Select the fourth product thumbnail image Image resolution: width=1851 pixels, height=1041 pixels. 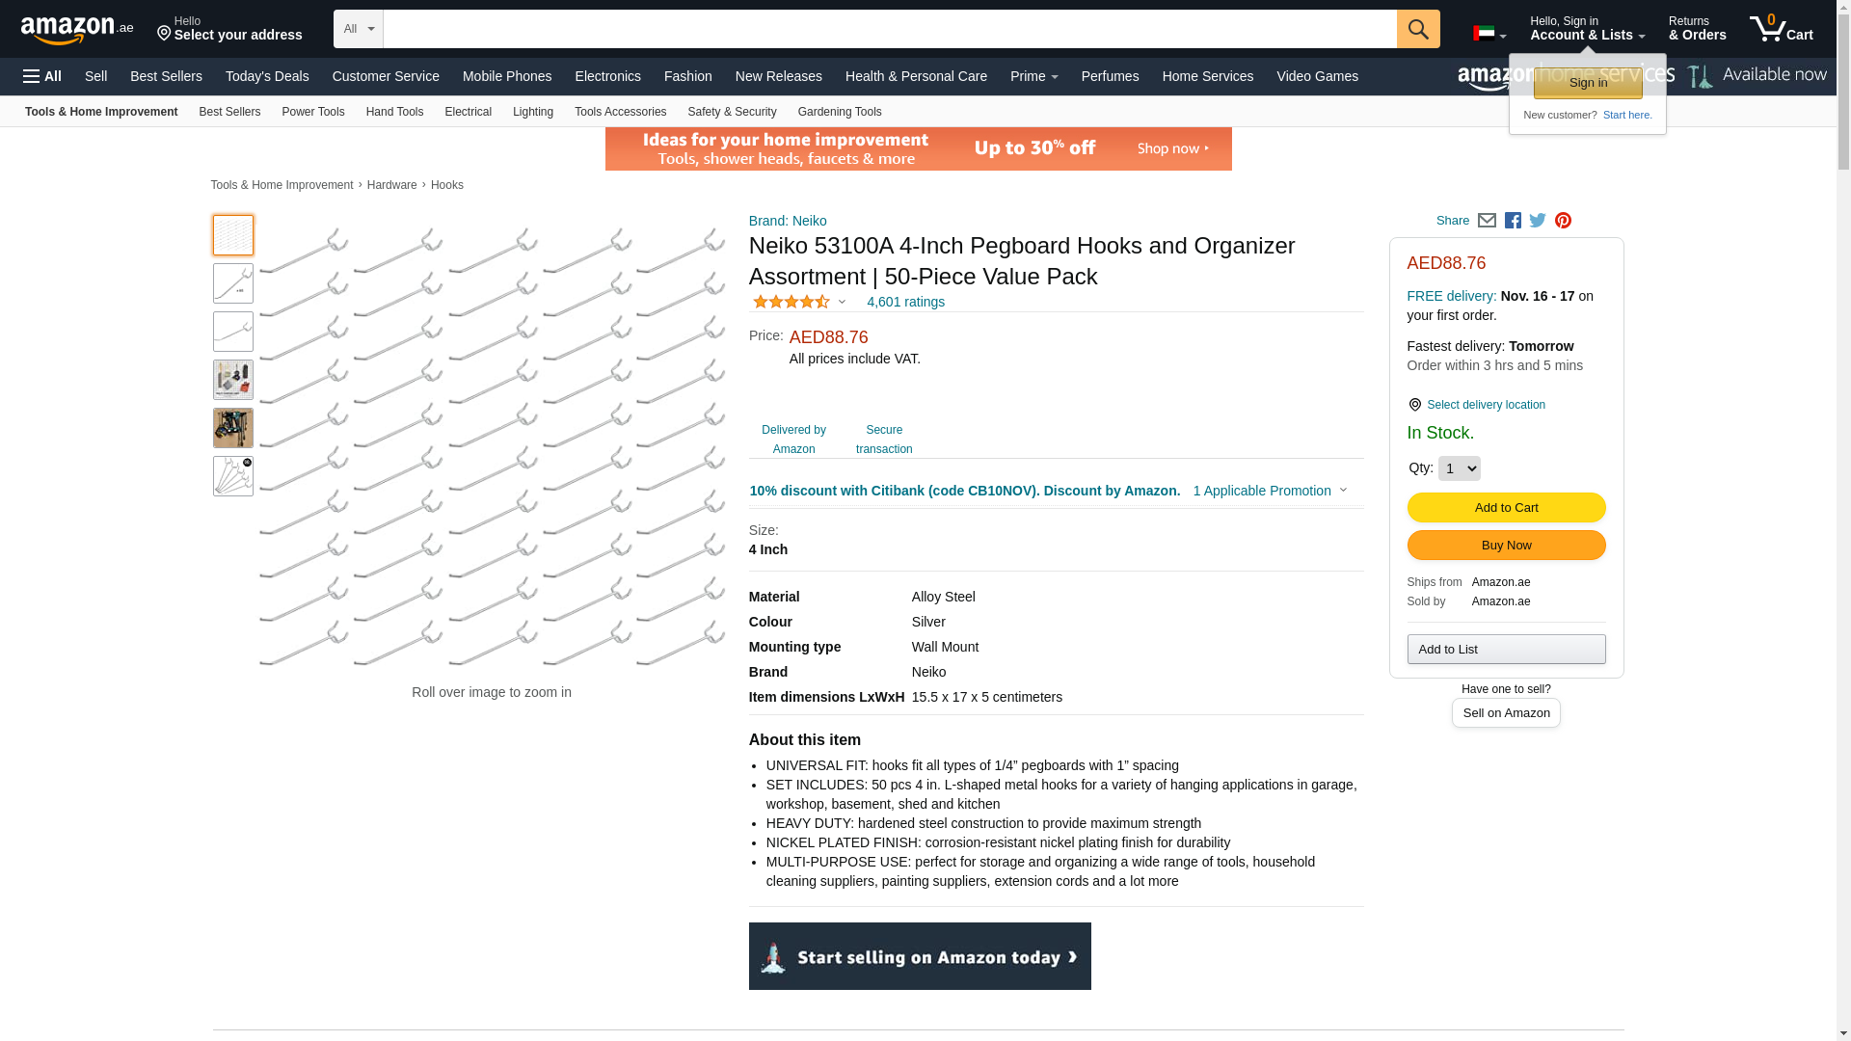233,380
